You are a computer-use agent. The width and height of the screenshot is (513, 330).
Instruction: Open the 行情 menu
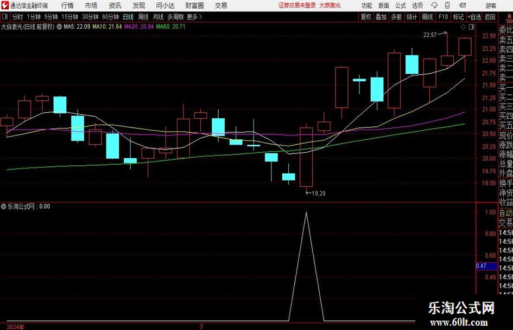[67, 5]
